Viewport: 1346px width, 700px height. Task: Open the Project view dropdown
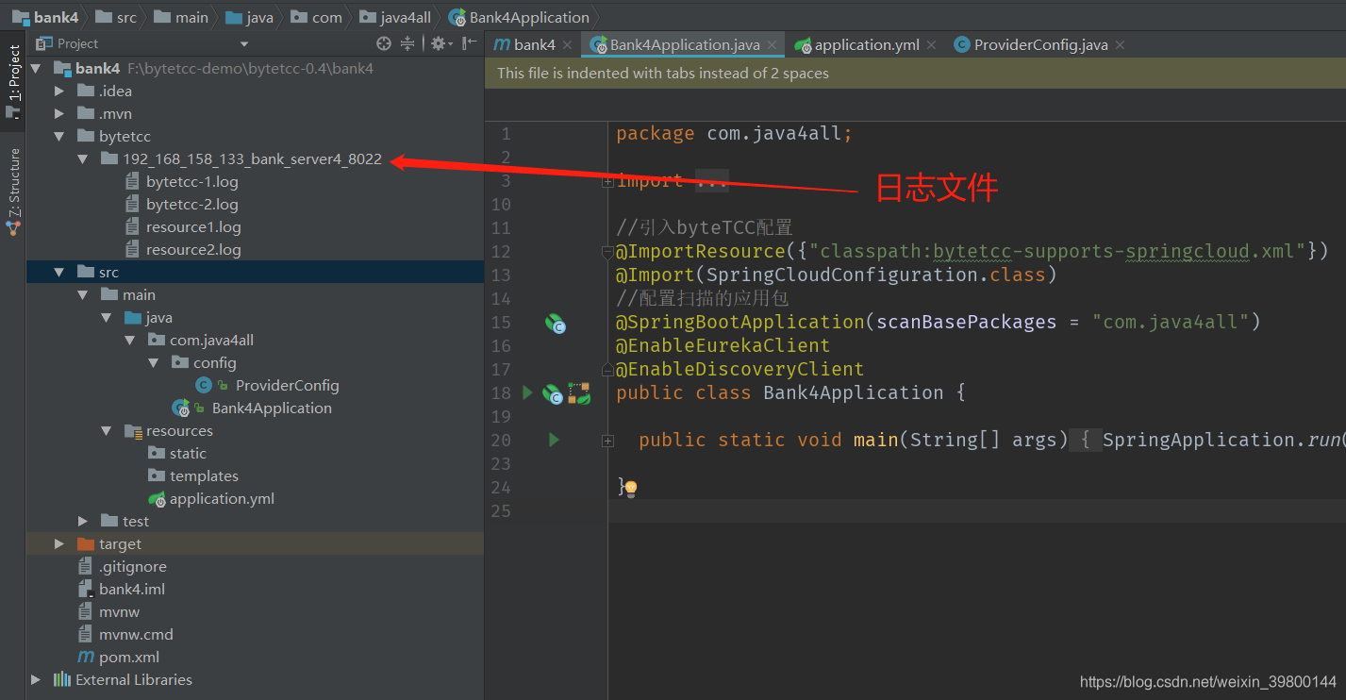244,43
